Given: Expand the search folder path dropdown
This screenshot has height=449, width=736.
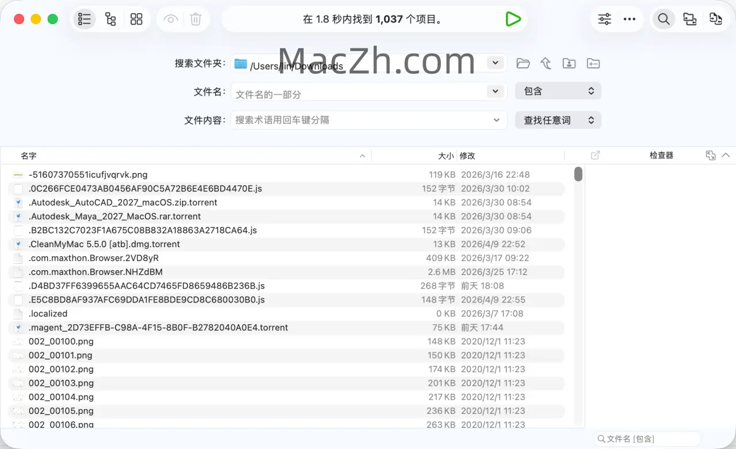Looking at the screenshot, I should (x=495, y=63).
